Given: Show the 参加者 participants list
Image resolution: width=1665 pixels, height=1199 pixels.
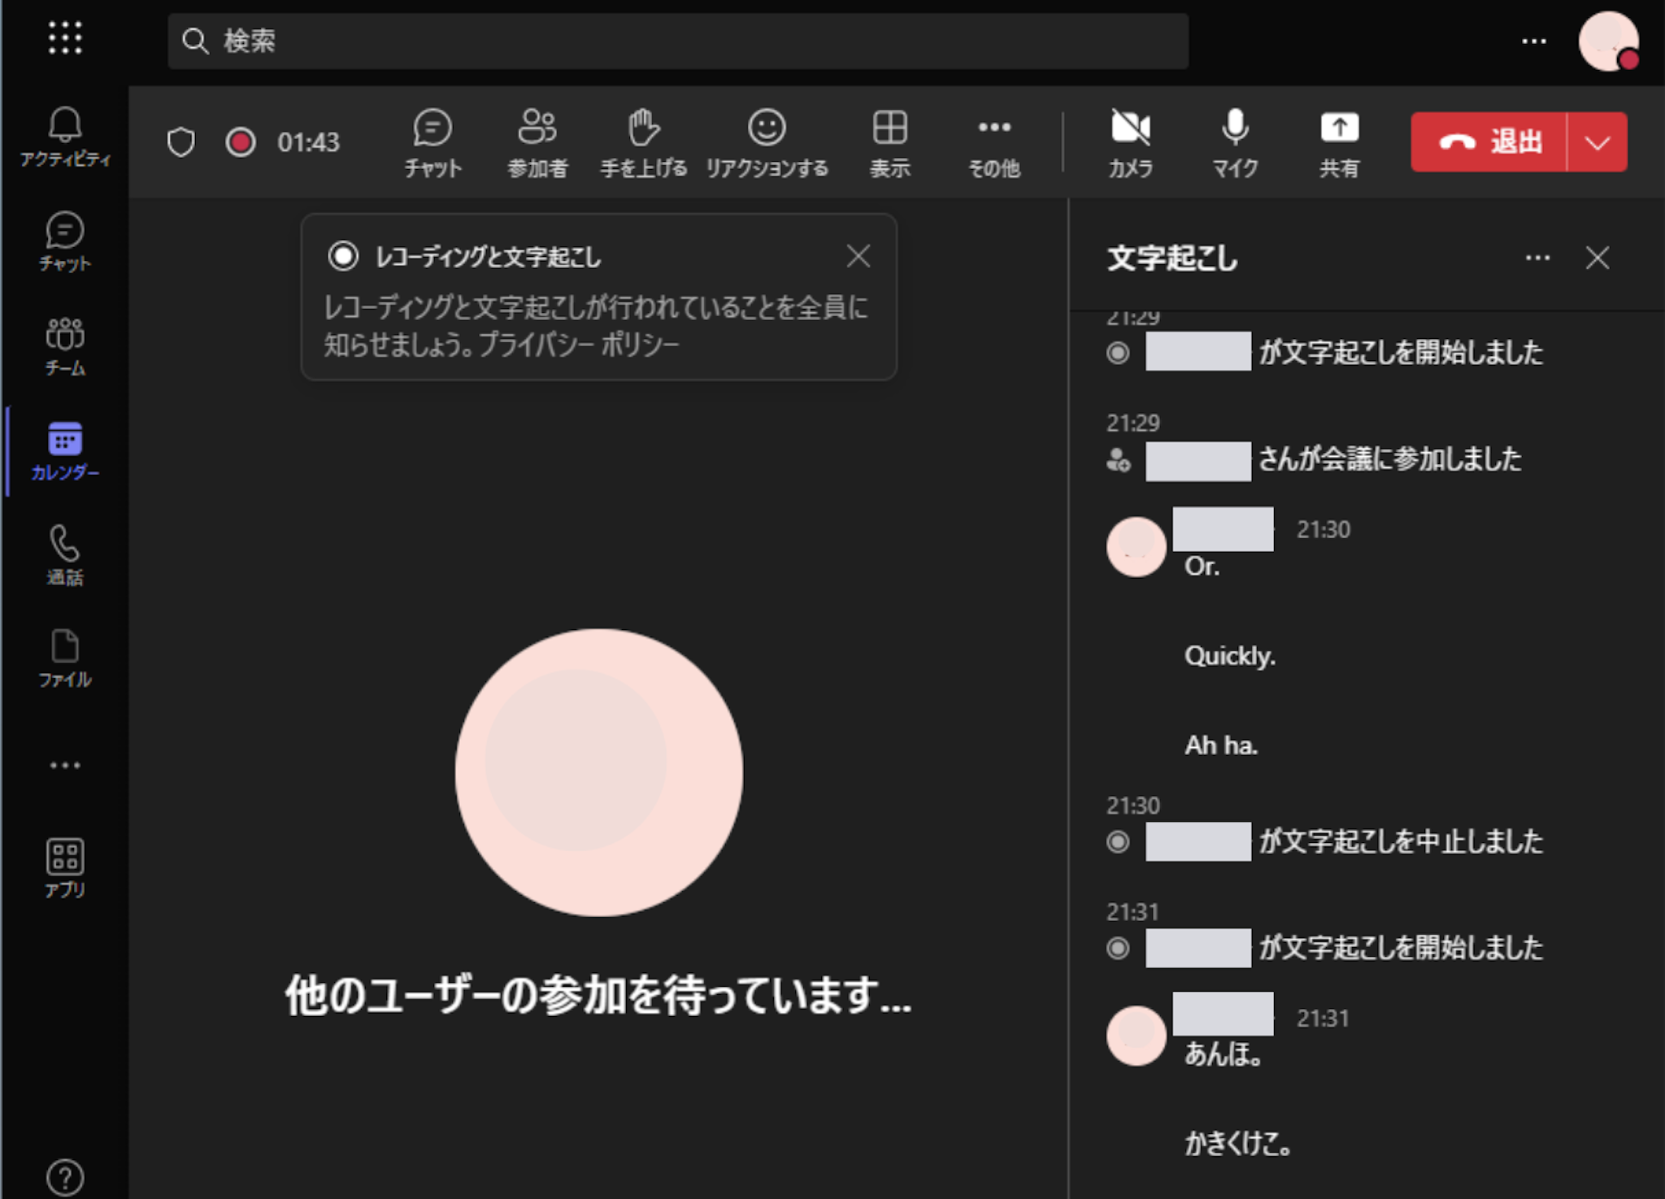Looking at the screenshot, I should click(537, 142).
